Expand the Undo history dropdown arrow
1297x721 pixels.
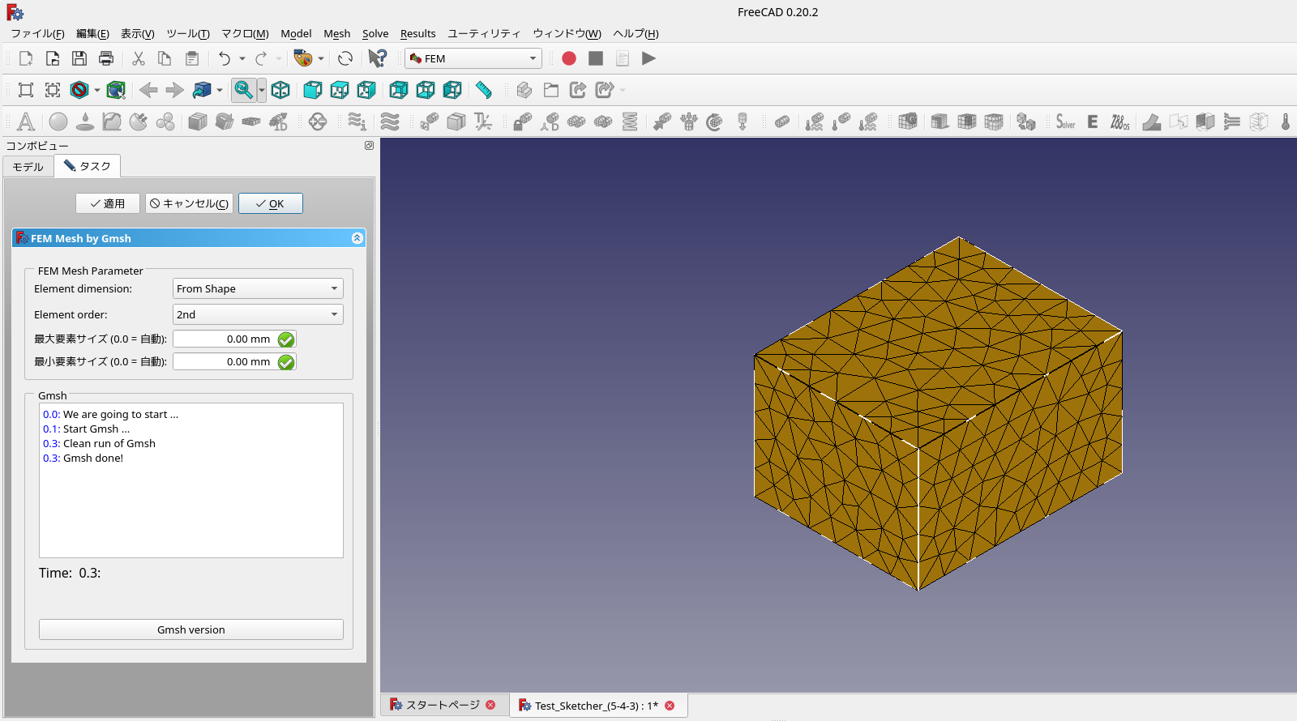point(242,58)
